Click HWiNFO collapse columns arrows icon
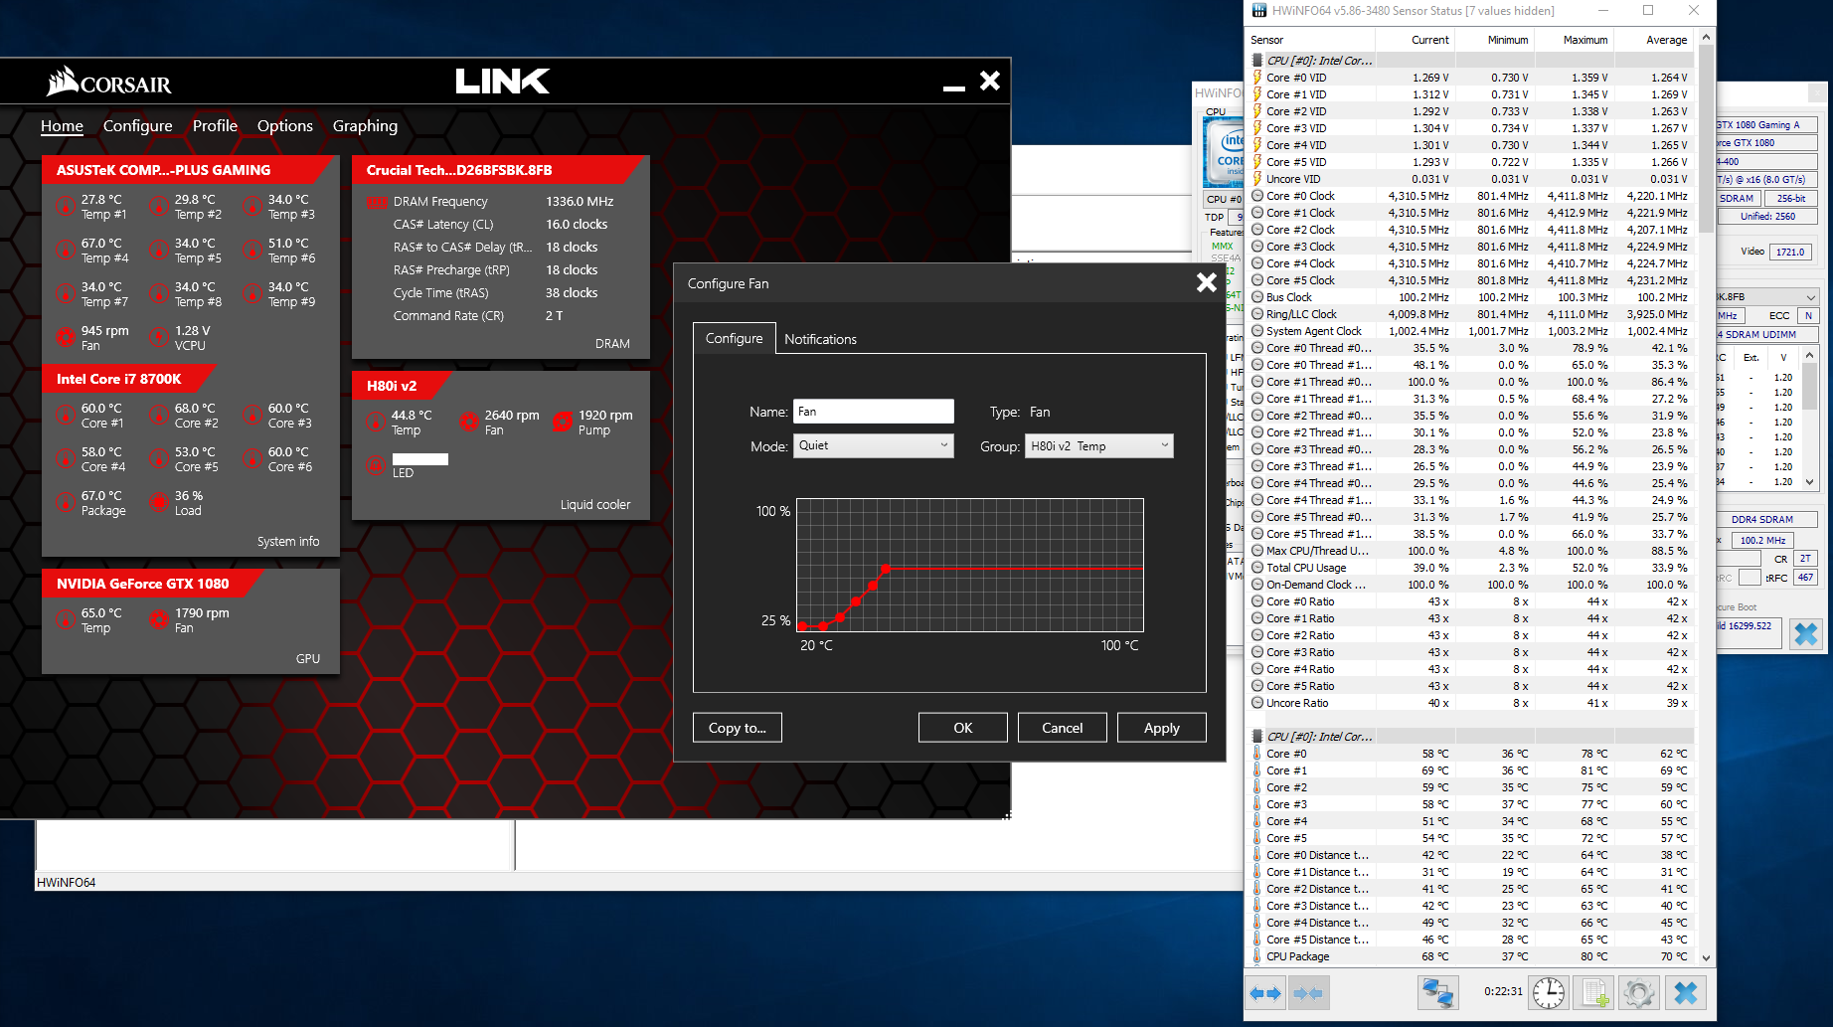Image resolution: width=1833 pixels, height=1027 pixels. (1308, 993)
